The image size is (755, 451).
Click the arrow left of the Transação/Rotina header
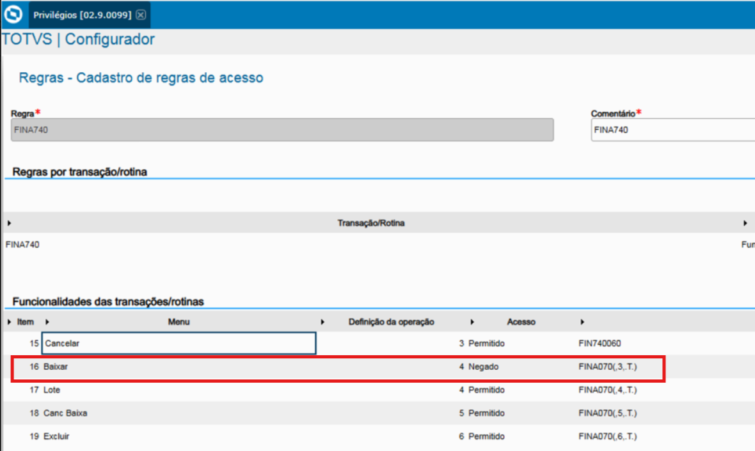coord(9,223)
